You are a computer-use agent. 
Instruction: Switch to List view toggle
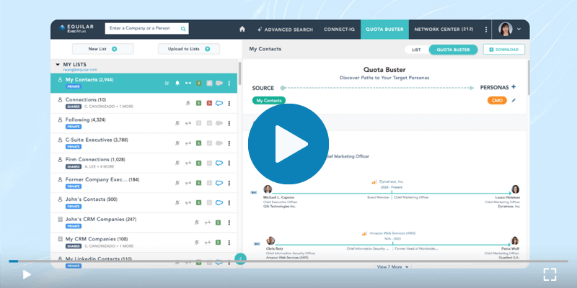pyautogui.click(x=416, y=50)
